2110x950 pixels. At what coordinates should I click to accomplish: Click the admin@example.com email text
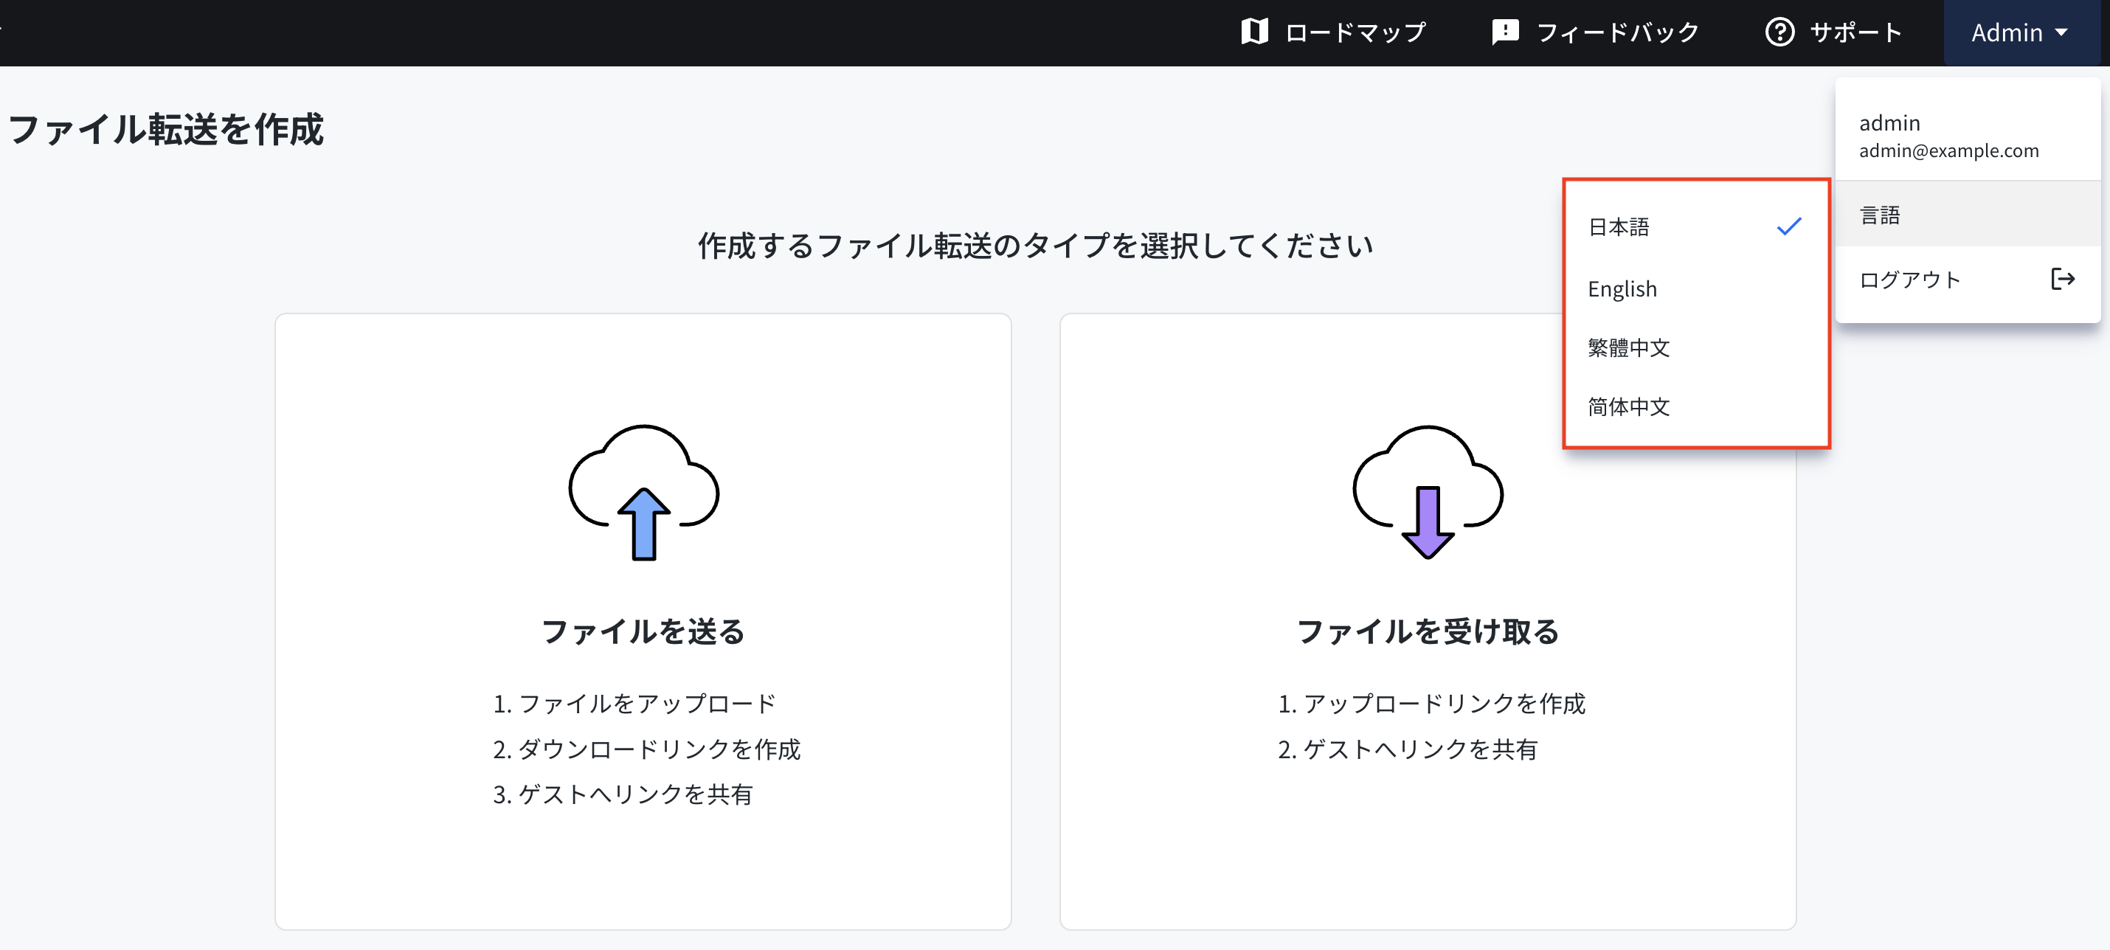[x=1948, y=150]
